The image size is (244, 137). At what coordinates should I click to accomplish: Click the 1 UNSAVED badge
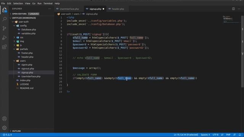coord(34,14)
